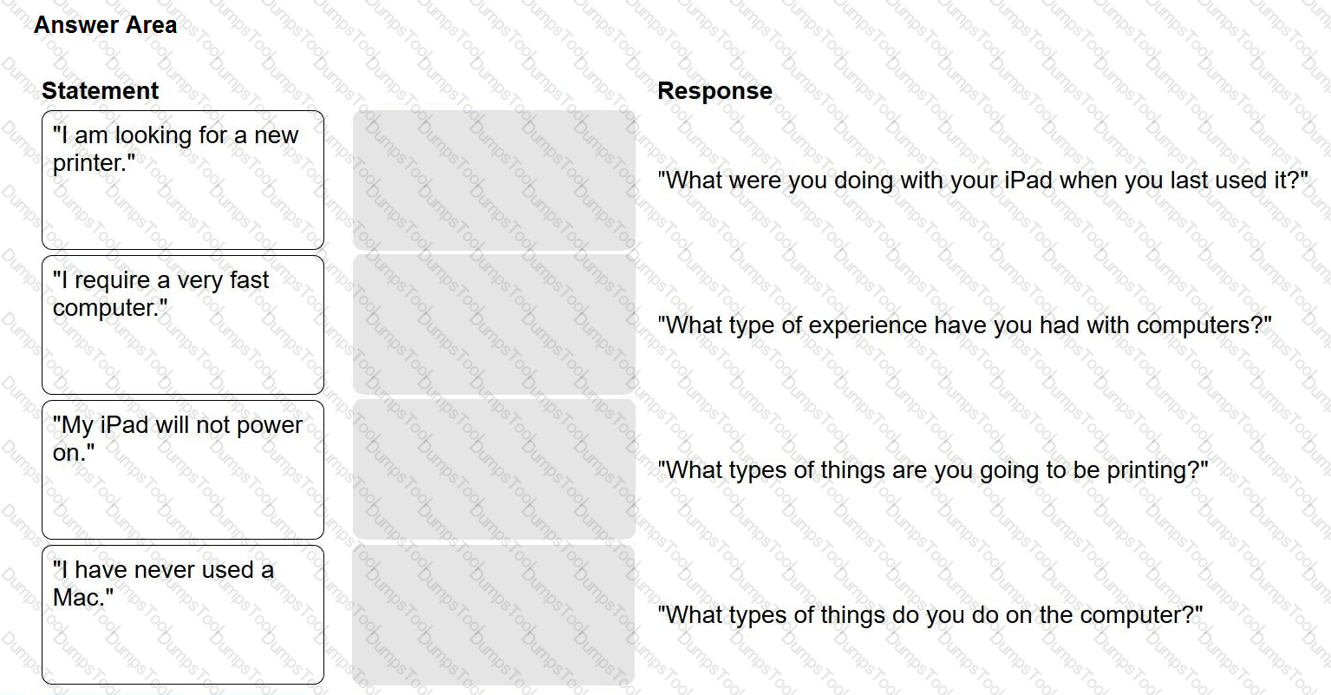Select the "I am looking for a new printer" statement box

click(183, 180)
